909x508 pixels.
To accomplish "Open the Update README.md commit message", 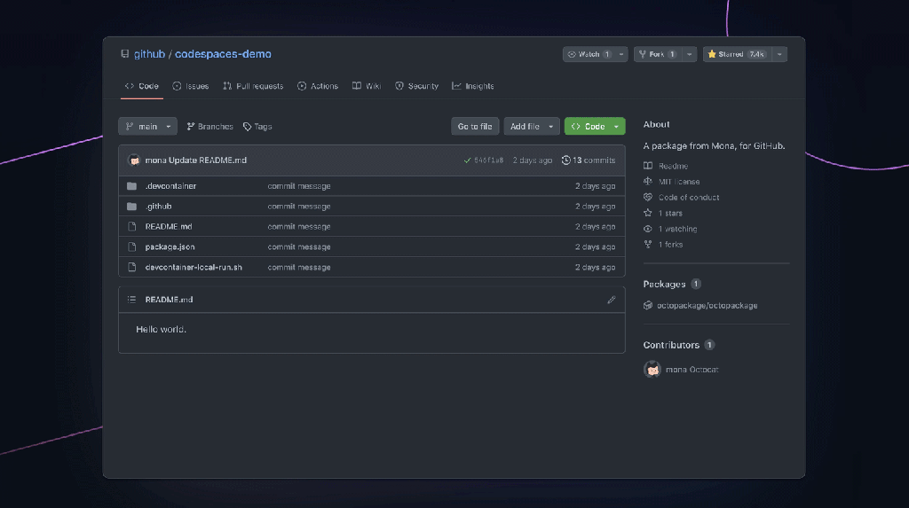I will [208, 160].
